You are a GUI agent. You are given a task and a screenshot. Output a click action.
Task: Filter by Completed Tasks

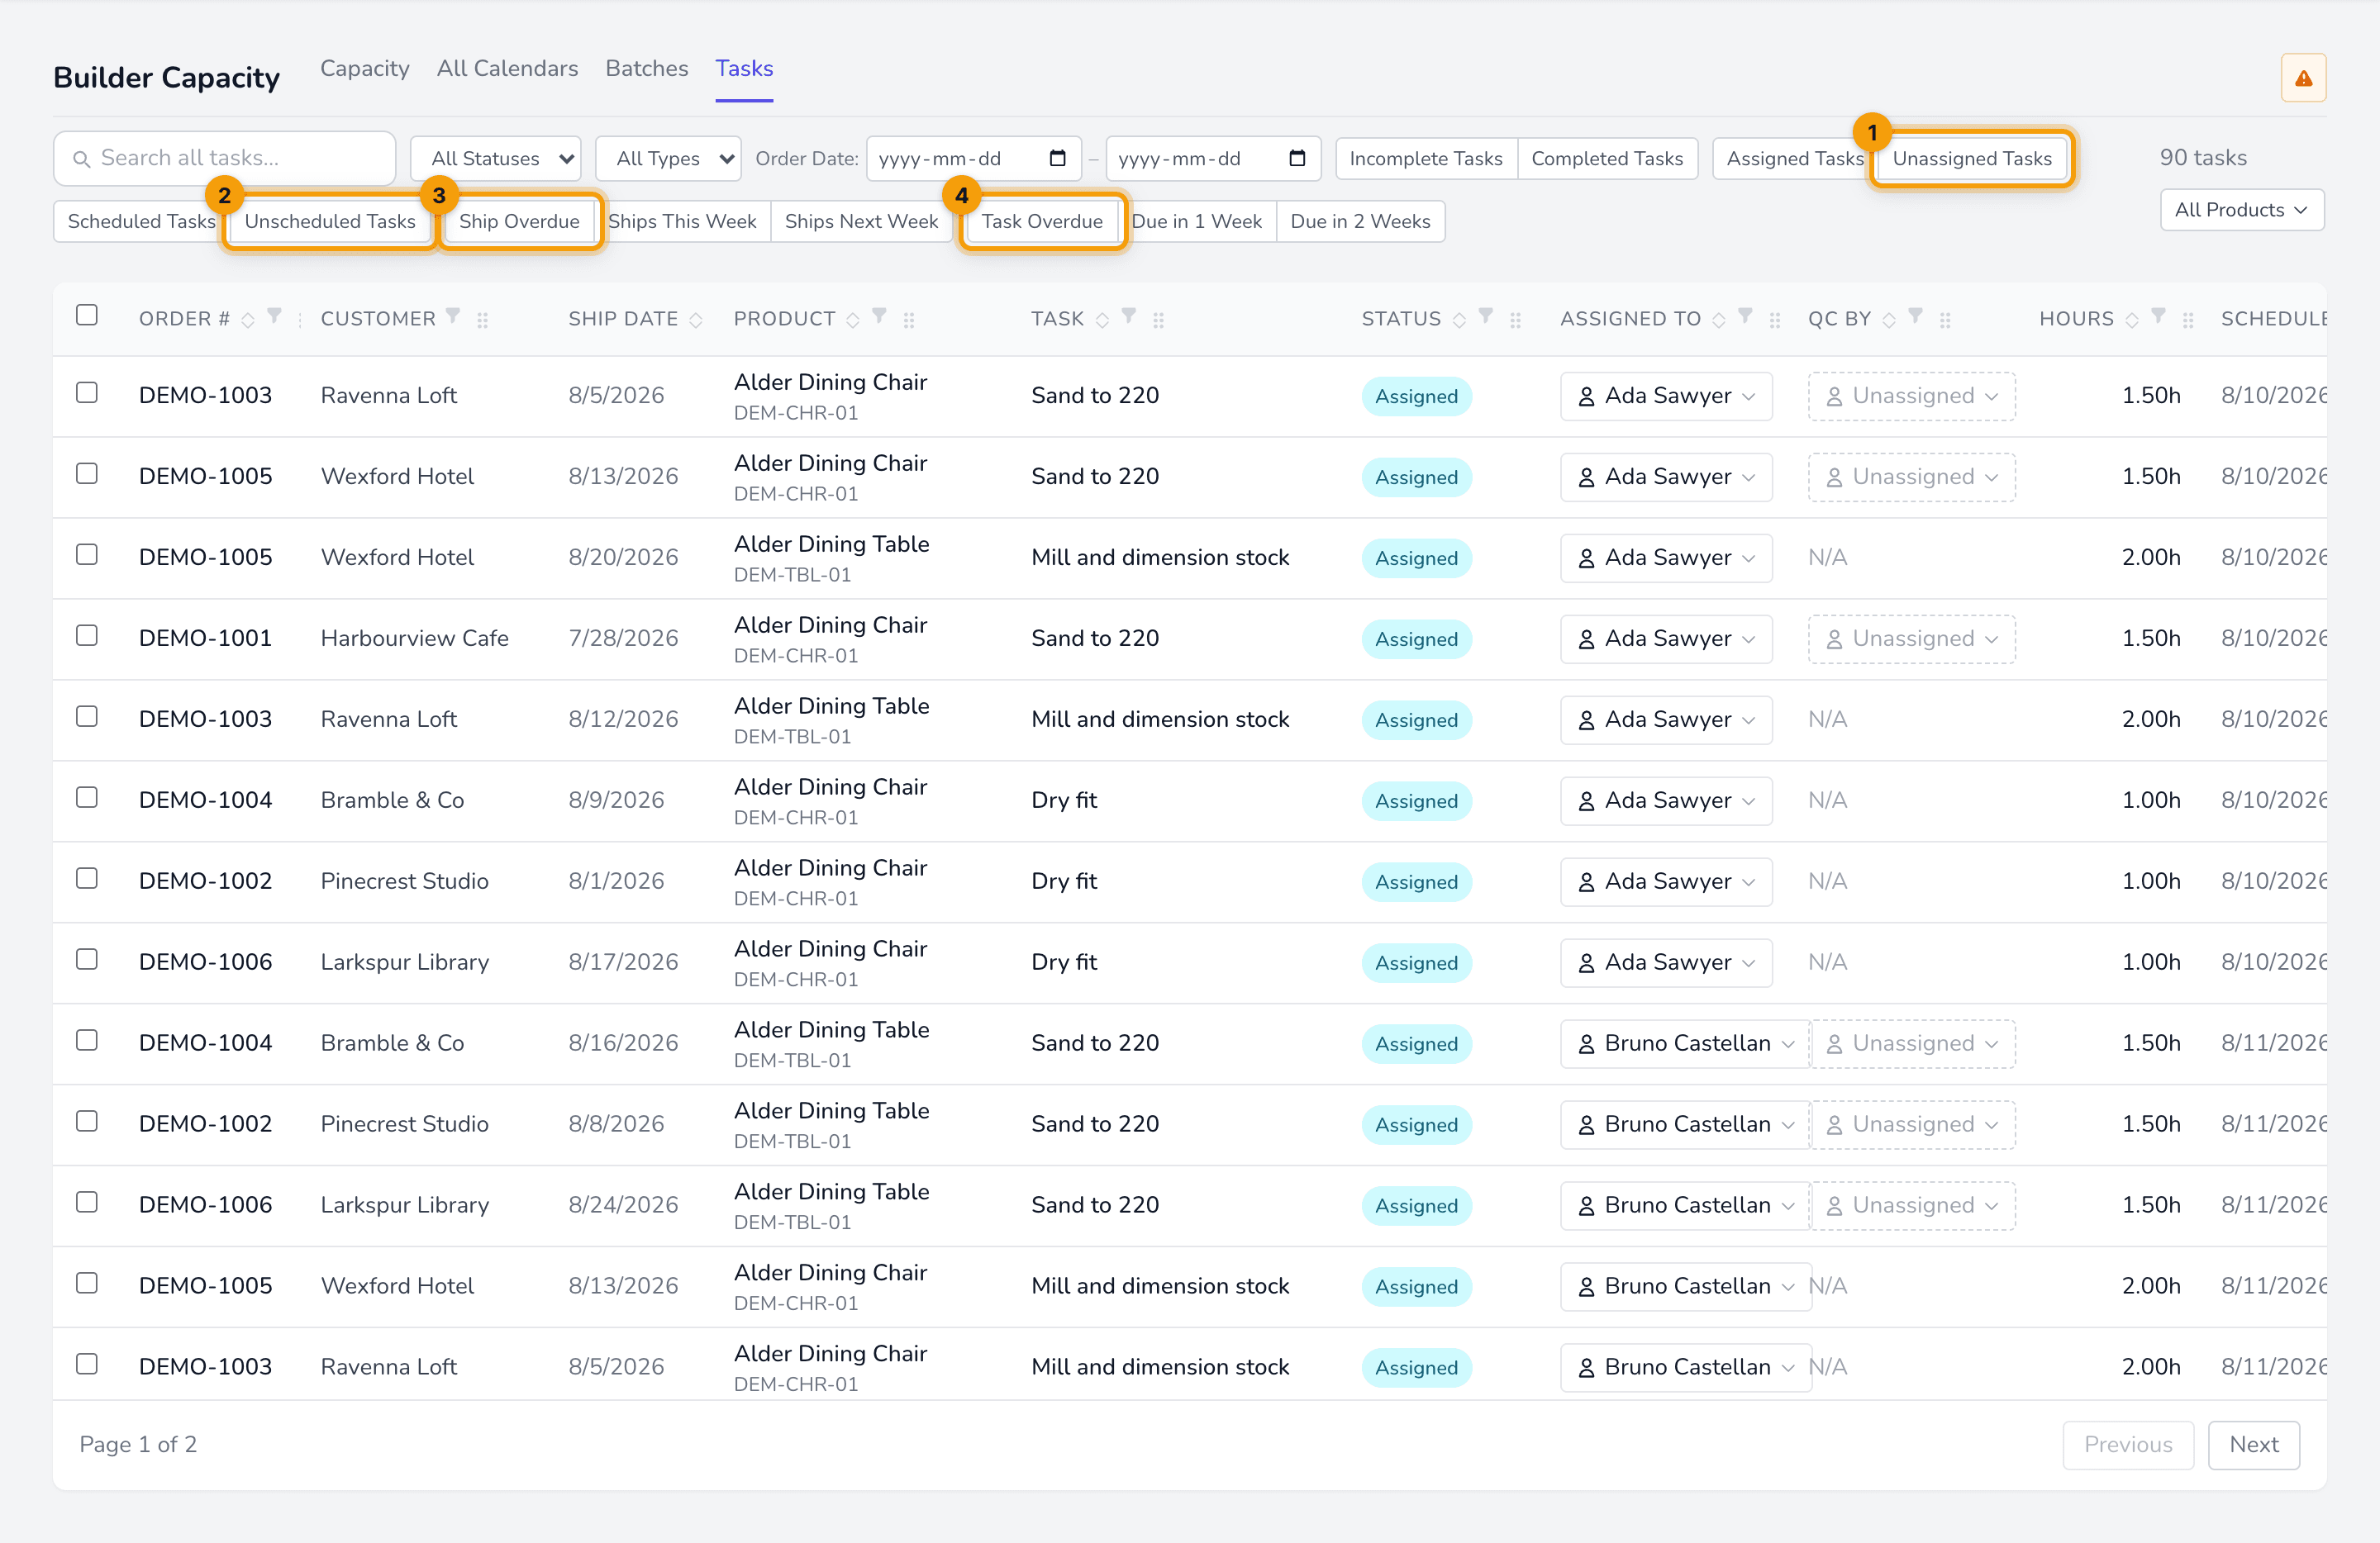click(x=1607, y=158)
